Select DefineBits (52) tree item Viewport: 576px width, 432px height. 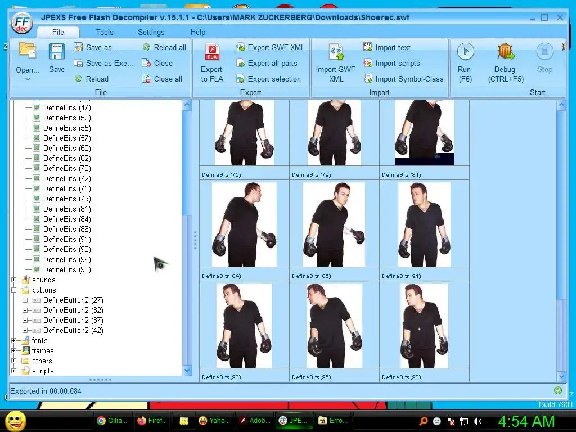(67, 118)
